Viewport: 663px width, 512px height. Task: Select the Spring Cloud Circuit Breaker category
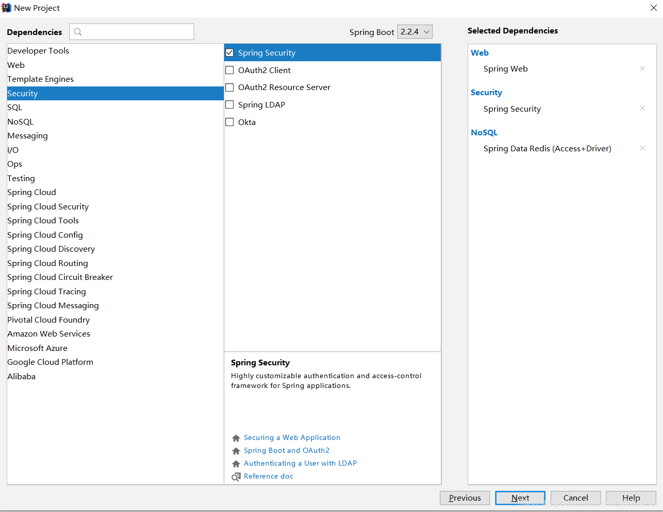tap(115, 277)
